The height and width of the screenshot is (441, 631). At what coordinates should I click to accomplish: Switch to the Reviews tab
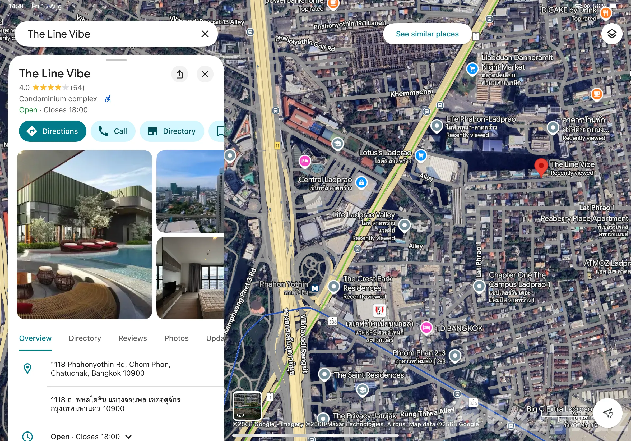point(132,338)
